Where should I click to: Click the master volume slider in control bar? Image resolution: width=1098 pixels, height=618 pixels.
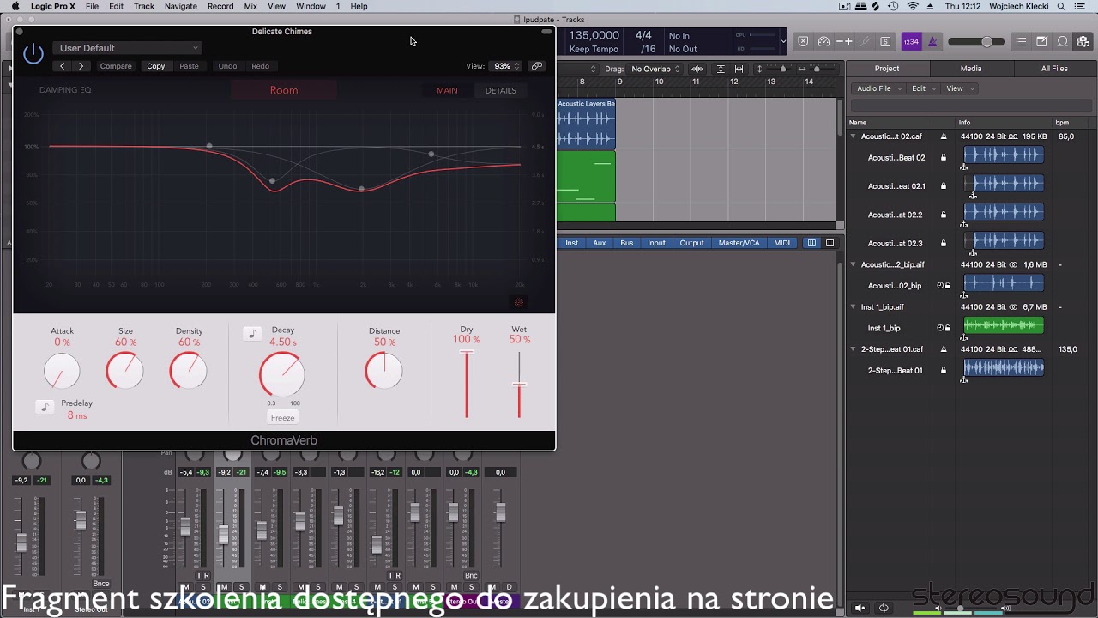pos(976,41)
